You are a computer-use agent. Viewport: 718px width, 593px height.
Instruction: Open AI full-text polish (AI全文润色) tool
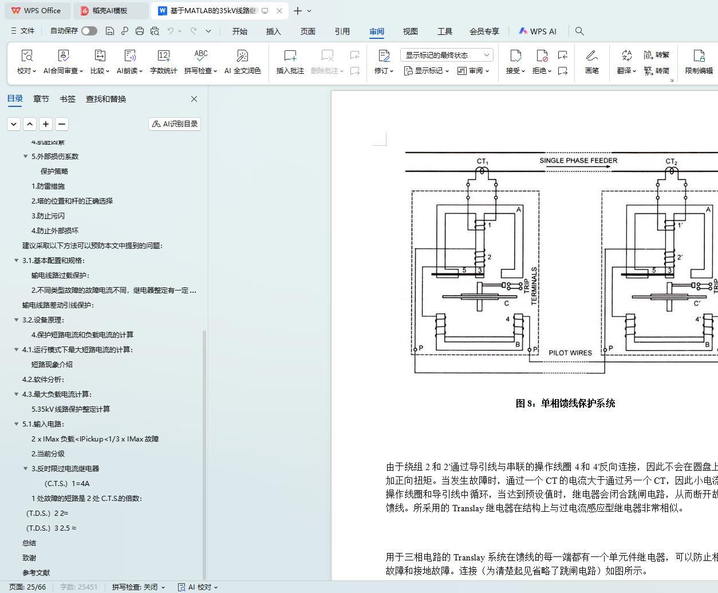coord(242,56)
